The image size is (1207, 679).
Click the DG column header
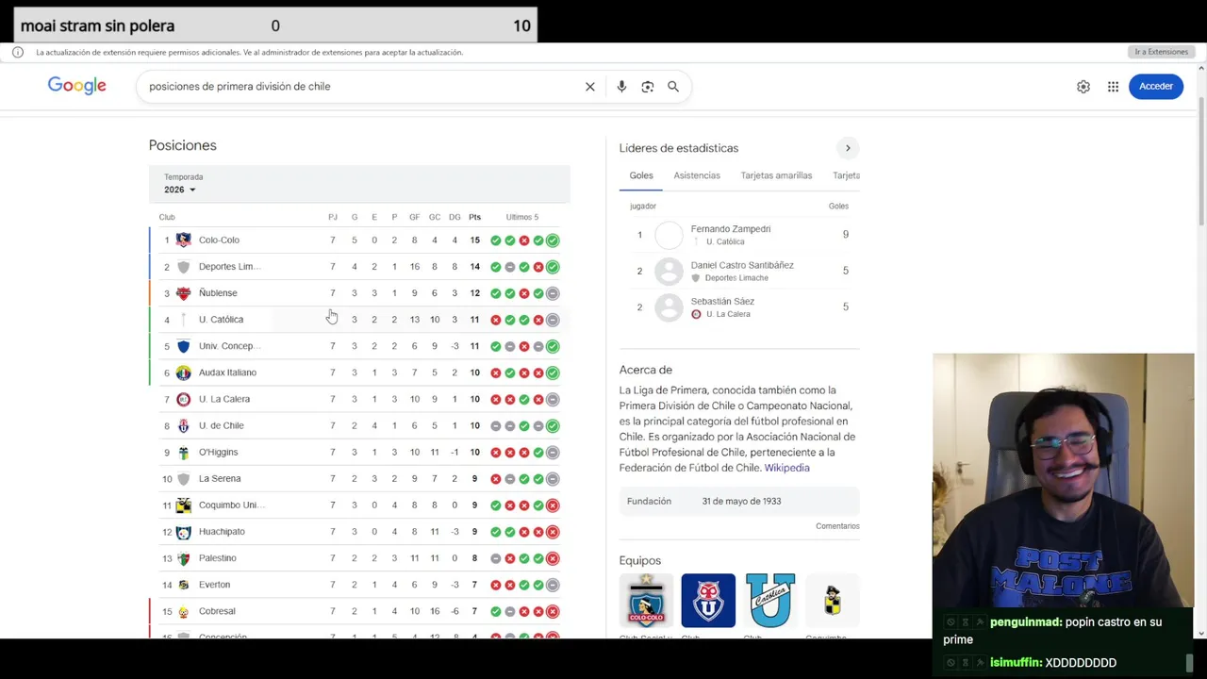pyautogui.click(x=455, y=217)
